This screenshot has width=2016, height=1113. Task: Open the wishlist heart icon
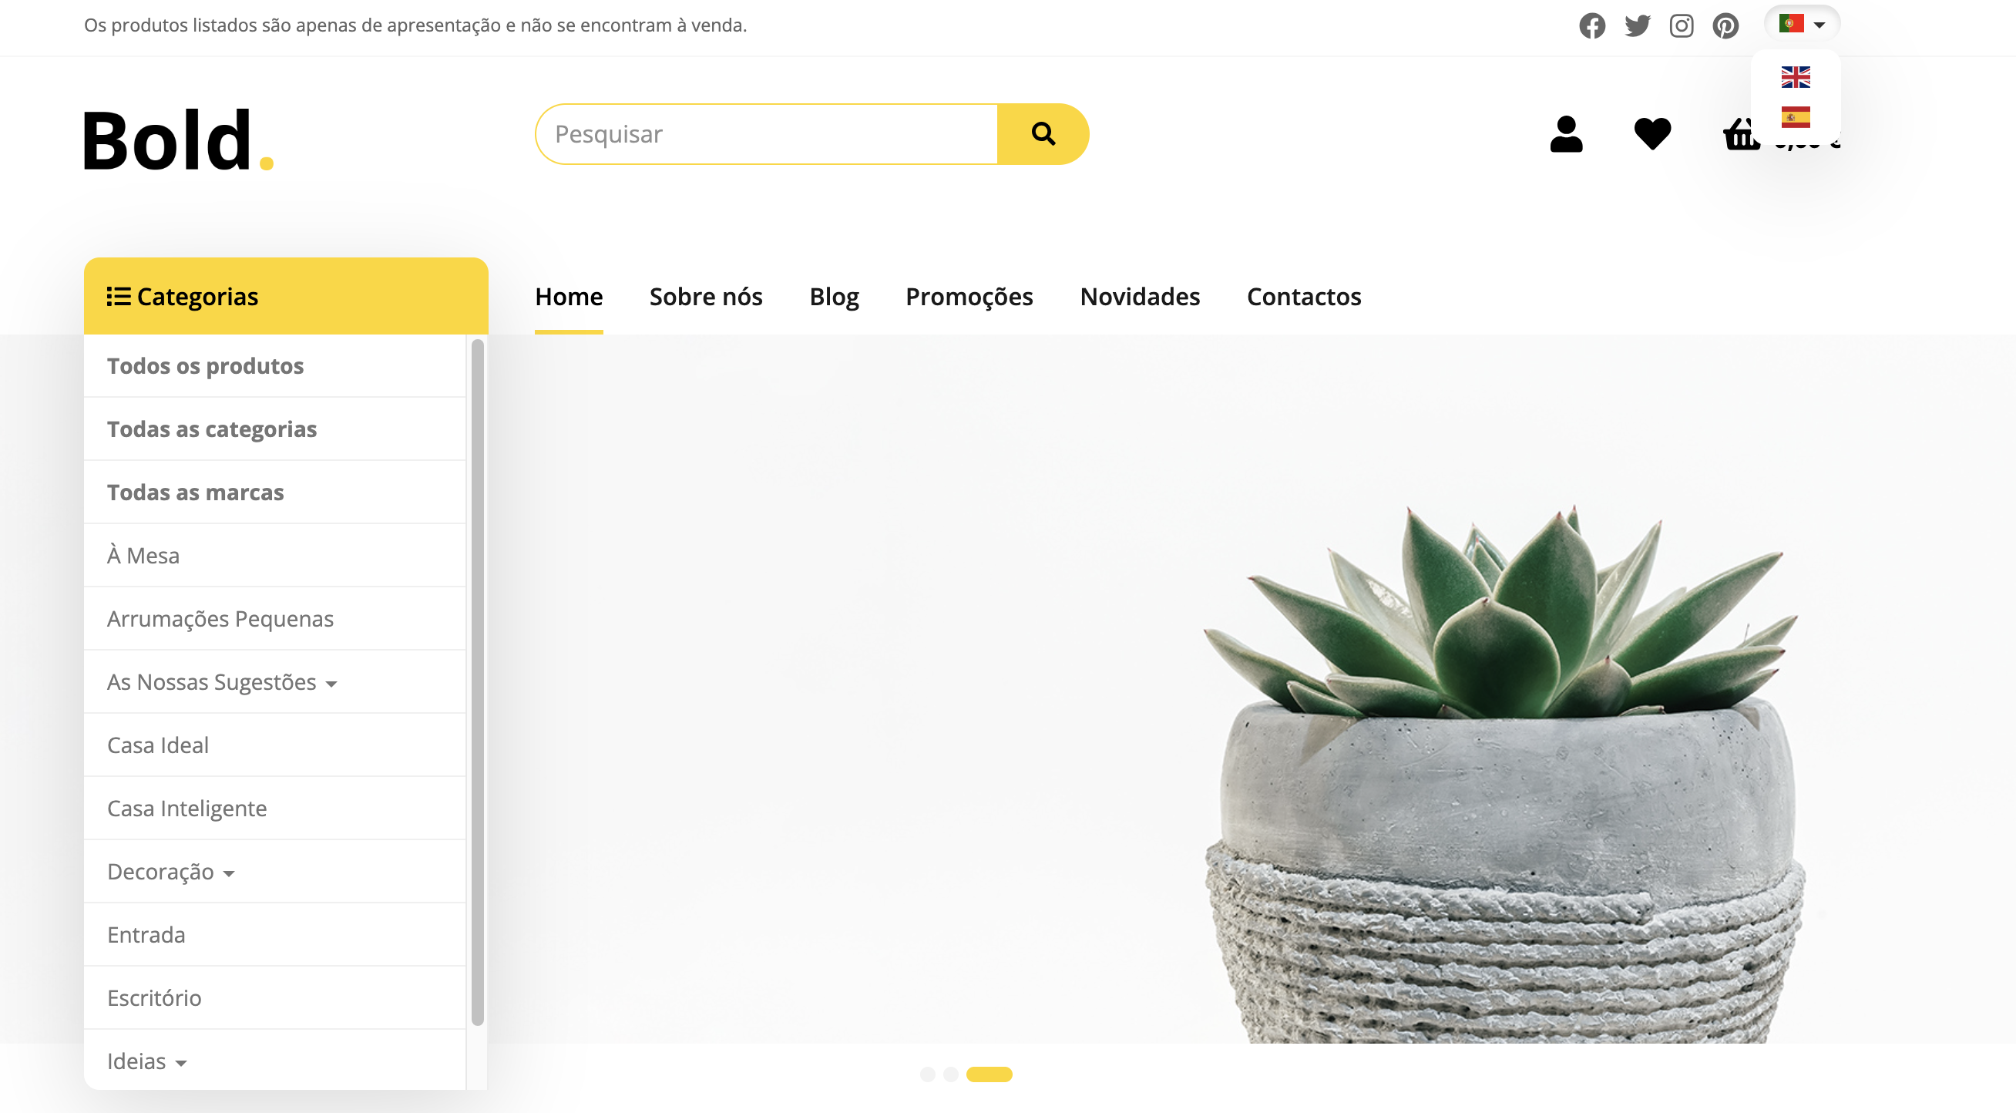pos(1652,134)
